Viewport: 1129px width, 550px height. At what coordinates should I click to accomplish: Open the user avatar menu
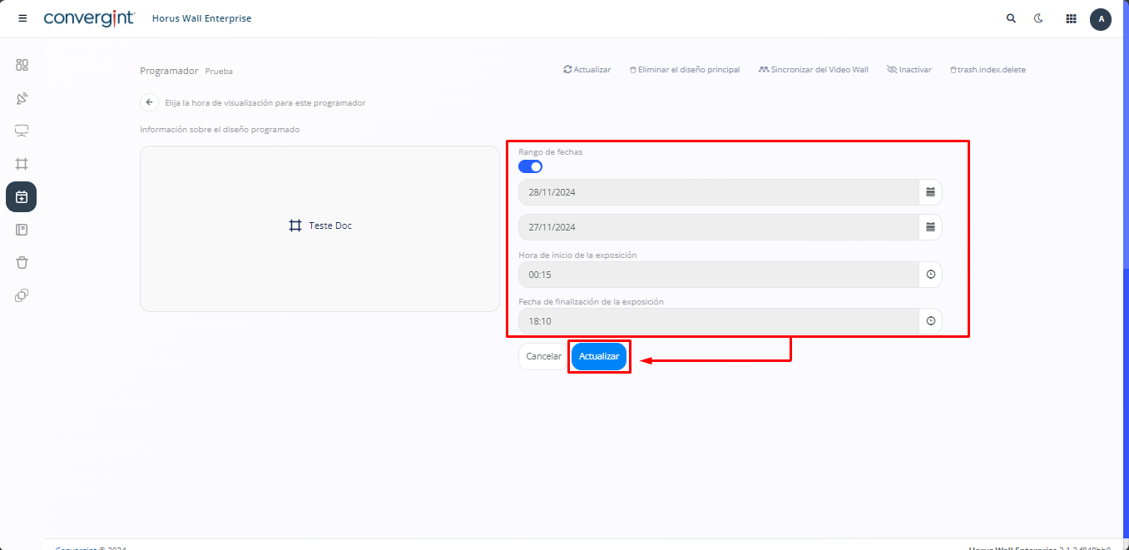[x=1101, y=18]
